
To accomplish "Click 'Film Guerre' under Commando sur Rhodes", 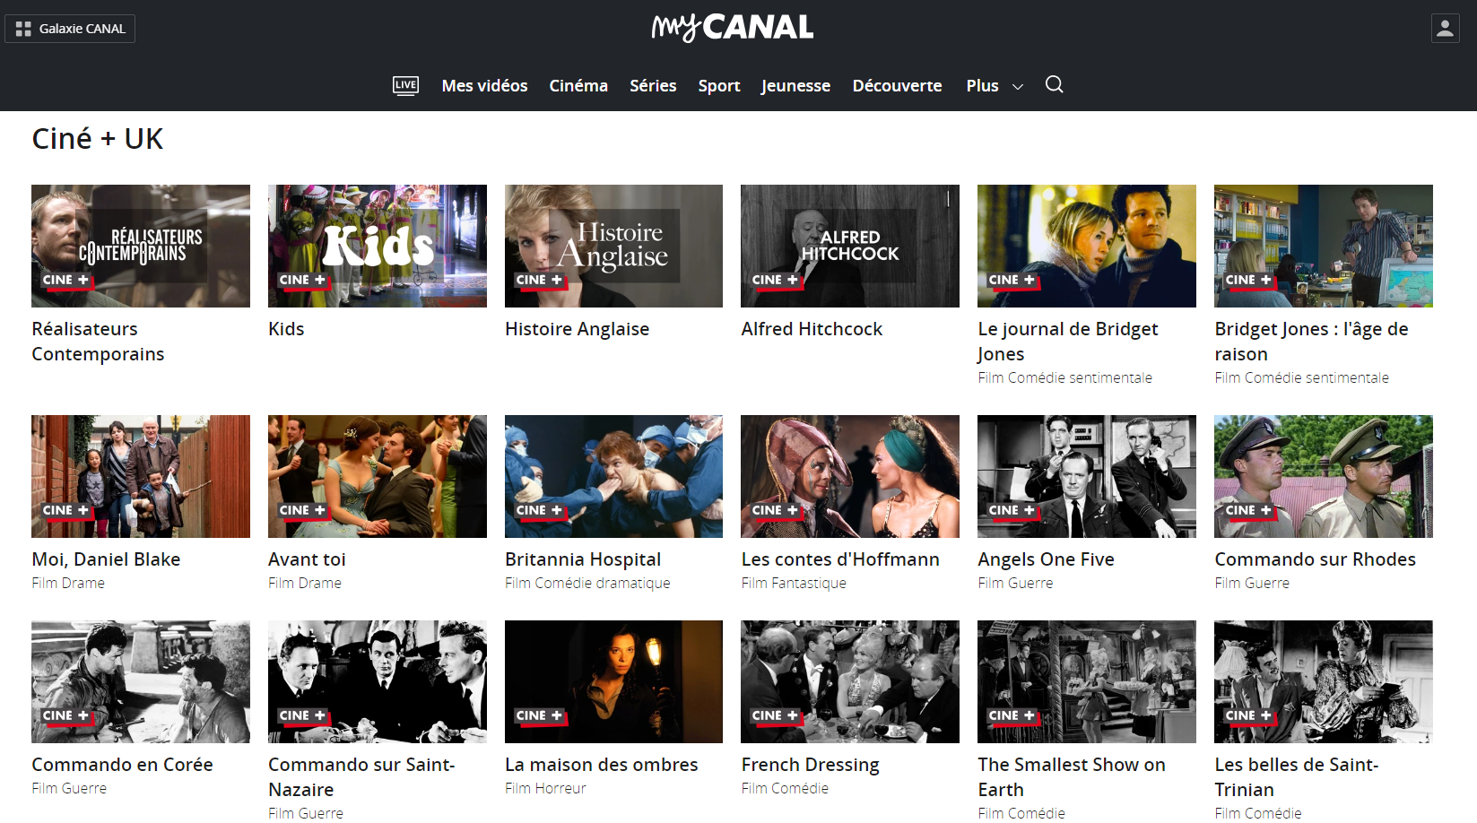I will [1252, 583].
